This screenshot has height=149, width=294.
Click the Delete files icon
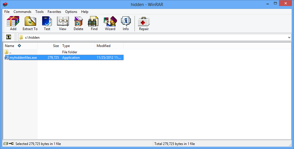[x=78, y=23]
